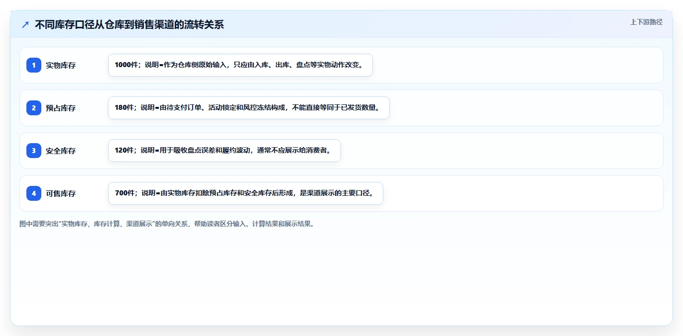683x336 pixels.
Task: Click step badge number 2
Action: [x=34, y=108]
